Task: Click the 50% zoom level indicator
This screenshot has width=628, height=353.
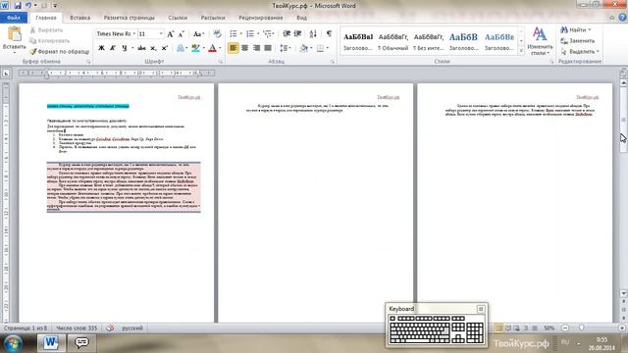Action: pos(549,328)
